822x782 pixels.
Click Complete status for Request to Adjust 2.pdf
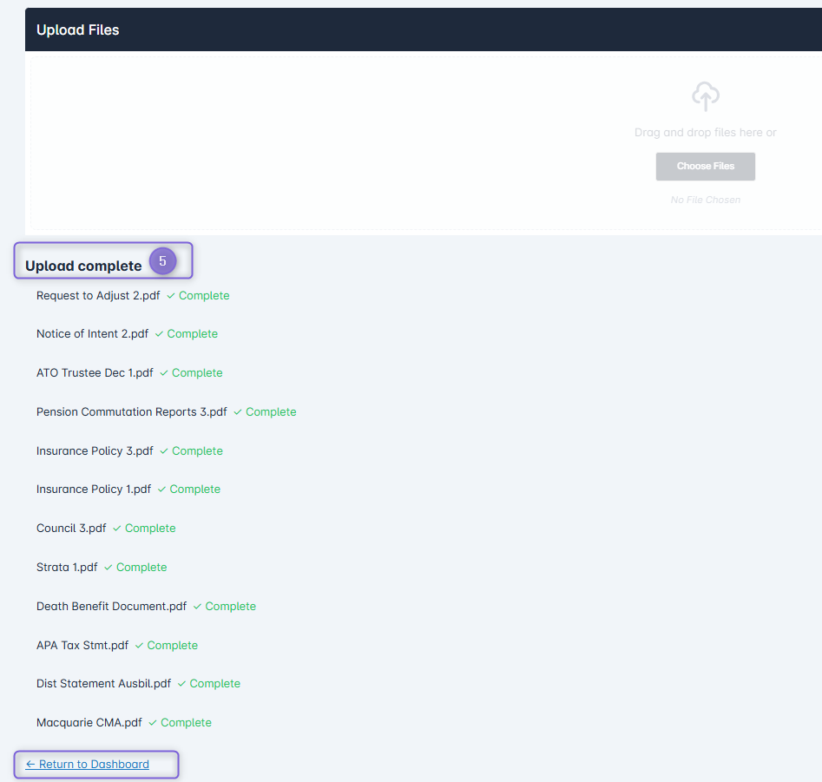pos(204,296)
